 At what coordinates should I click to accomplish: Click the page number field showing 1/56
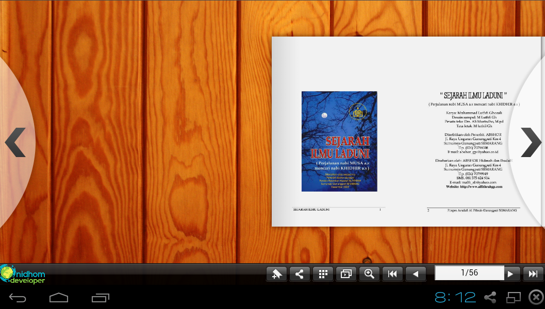(x=469, y=273)
